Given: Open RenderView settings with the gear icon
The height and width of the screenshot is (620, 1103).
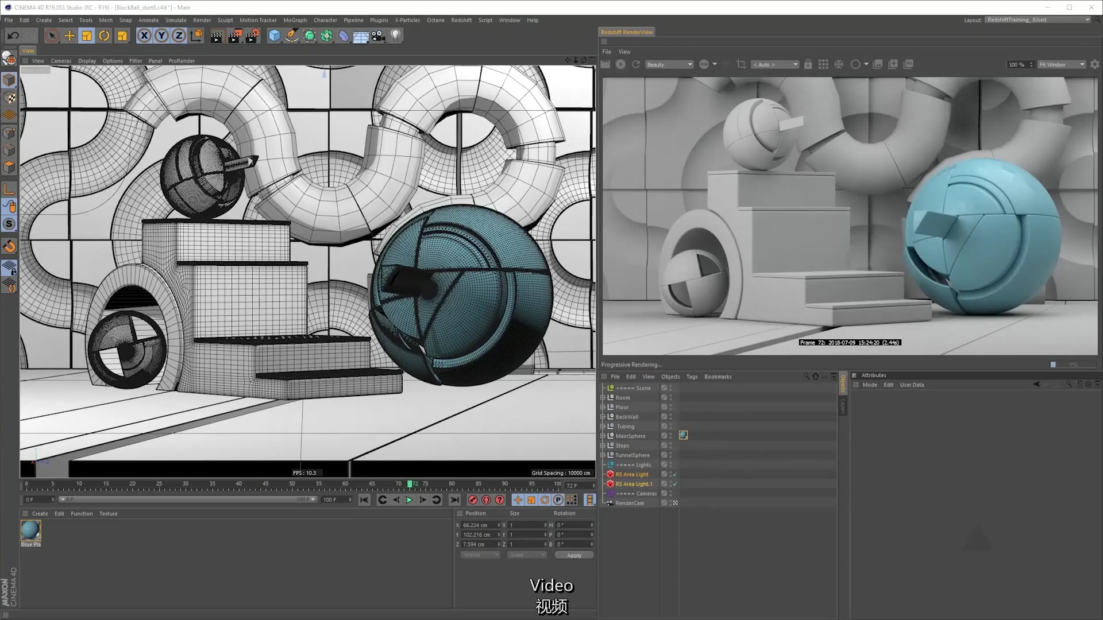Looking at the screenshot, I should 1095,64.
